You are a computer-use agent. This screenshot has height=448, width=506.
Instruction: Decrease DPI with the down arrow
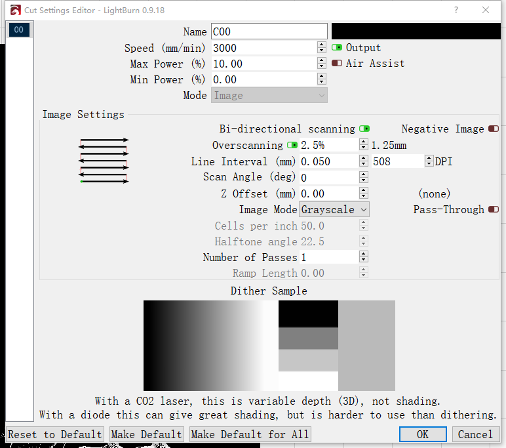click(x=429, y=164)
